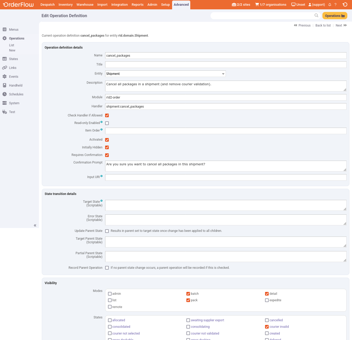The image size is (352, 340).
Task: Go to the Next operation definition
Action: 341,25
